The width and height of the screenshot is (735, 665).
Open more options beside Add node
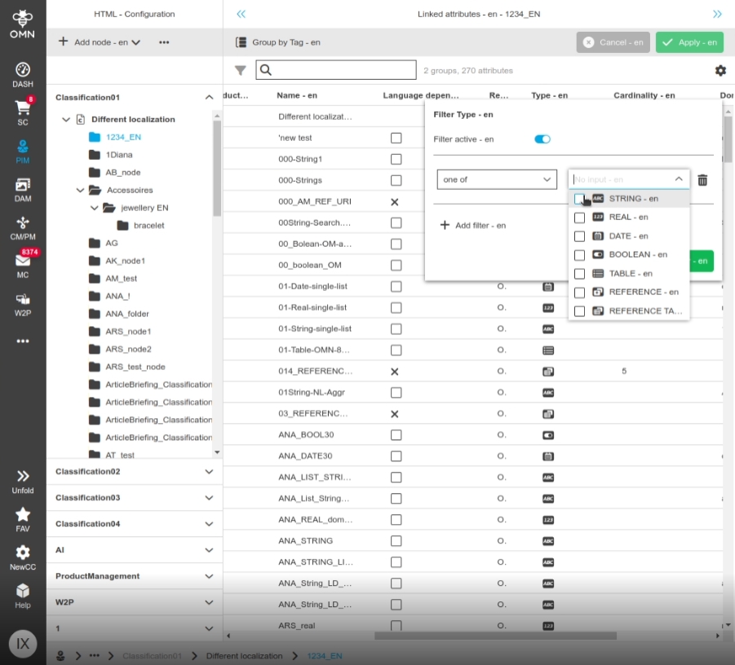click(164, 42)
